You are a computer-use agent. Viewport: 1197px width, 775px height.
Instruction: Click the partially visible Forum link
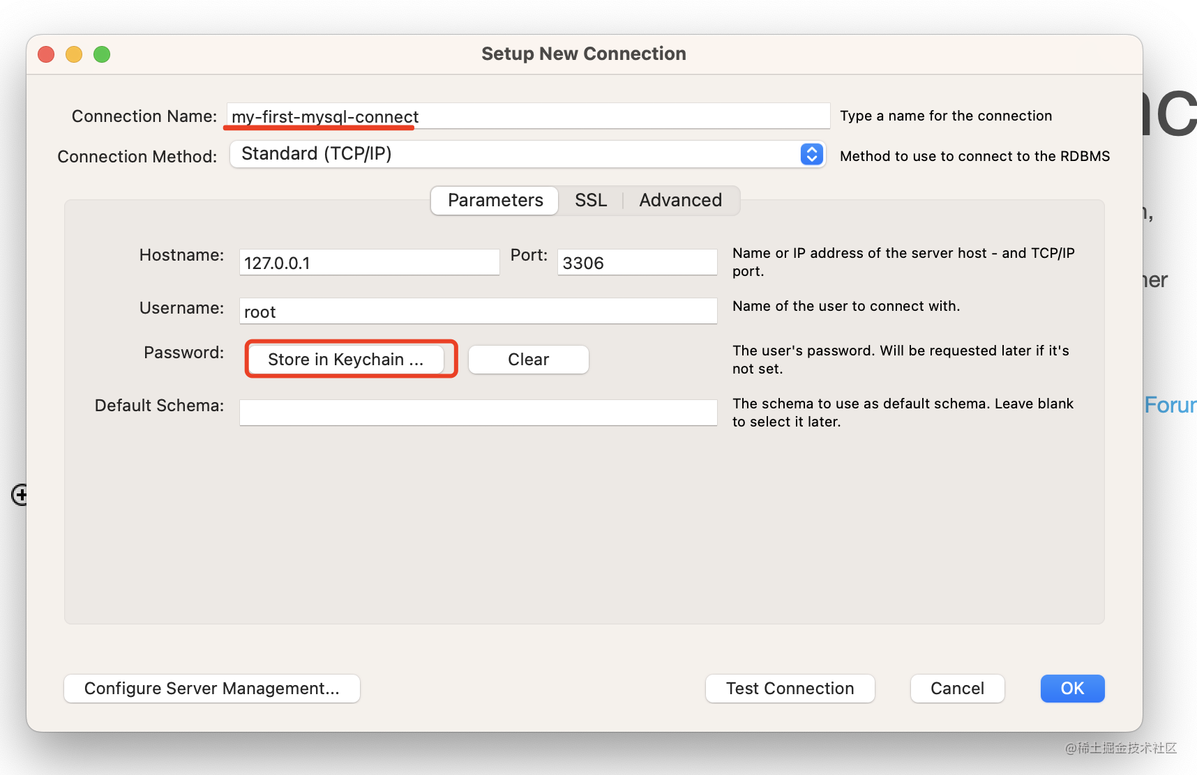coord(1170,405)
